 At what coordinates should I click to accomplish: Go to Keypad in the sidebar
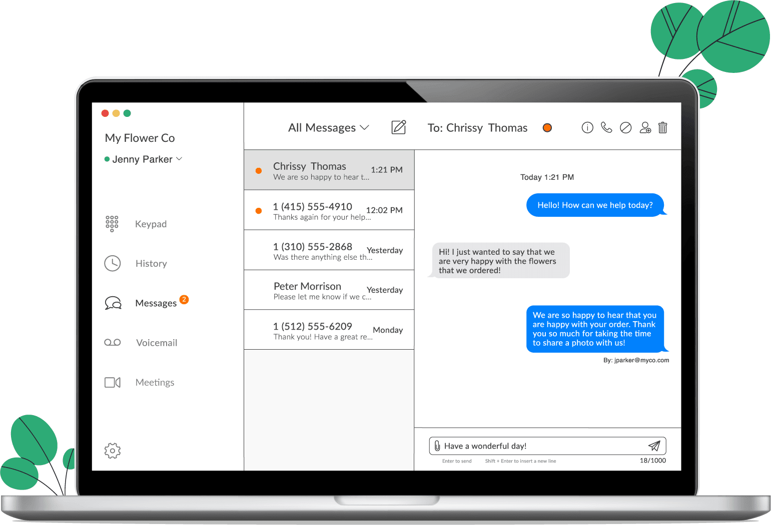coord(150,224)
